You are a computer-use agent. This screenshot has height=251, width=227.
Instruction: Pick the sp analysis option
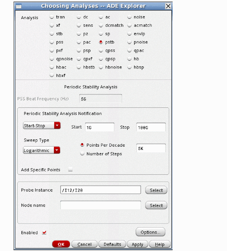(x=101, y=33)
